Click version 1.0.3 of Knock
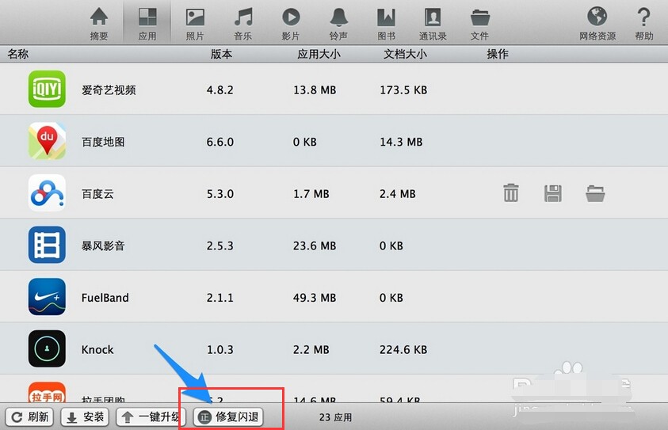Image resolution: width=668 pixels, height=430 pixels. point(219,349)
